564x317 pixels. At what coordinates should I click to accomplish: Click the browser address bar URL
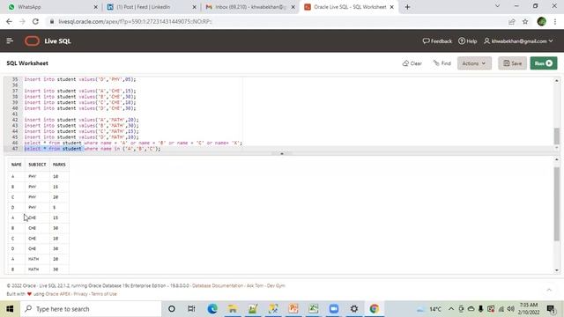click(135, 21)
